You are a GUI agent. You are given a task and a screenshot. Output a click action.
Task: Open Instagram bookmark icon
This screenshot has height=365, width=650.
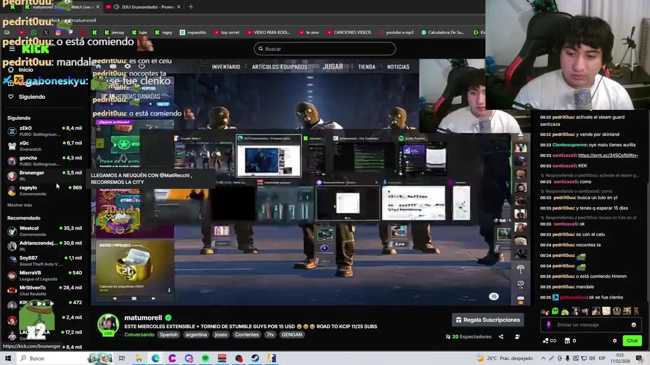(58, 32)
